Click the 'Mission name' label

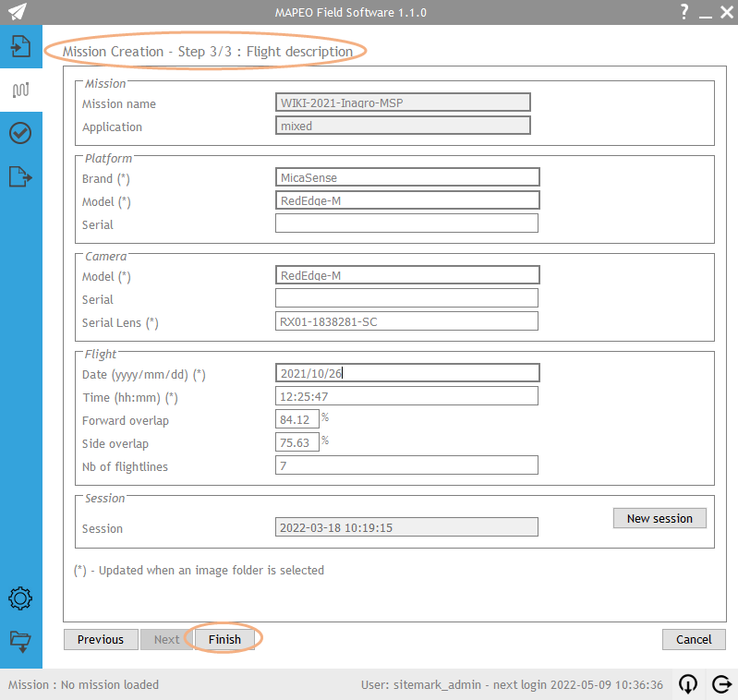click(118, 104)
